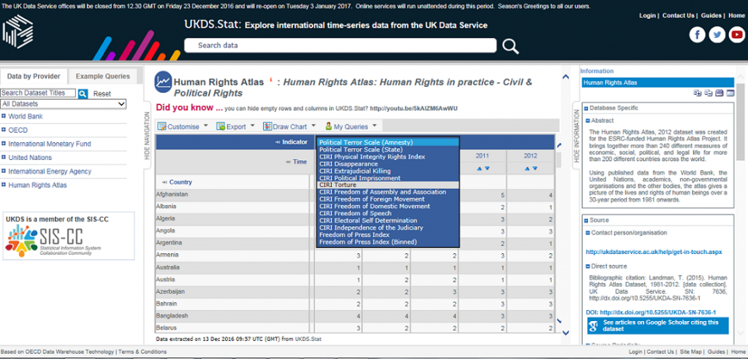Click the UK Data Service logo
Viewport: 748px width, 359px height.
[18, 31]
